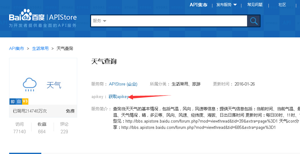Click the yellow V3 version badge
Screen dimensions: 300x154
pyautogui.click(x=25, y=102)
